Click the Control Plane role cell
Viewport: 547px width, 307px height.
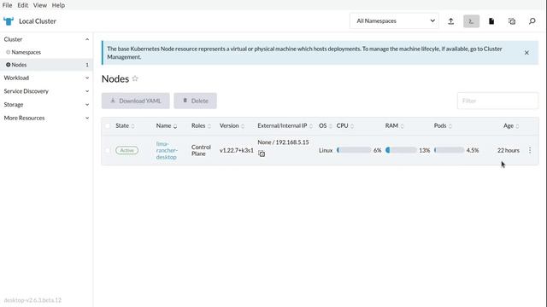point(201,150)
